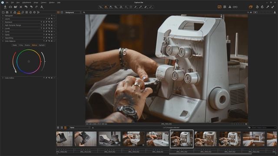
Task: Open the Details magnifier tool tab
Action: point(23,13)
